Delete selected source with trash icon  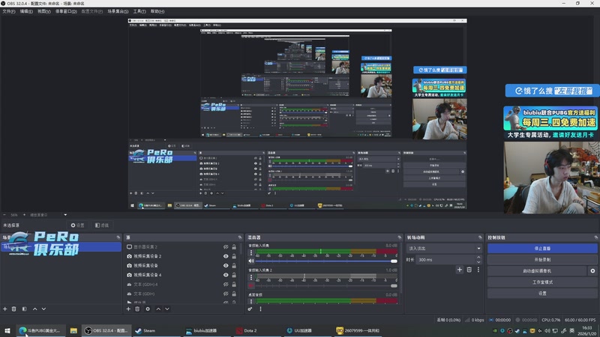(x=137, y=309)
